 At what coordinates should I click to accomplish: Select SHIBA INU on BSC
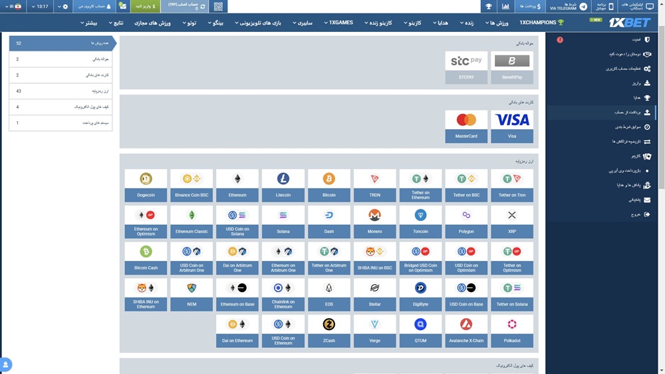374,258
